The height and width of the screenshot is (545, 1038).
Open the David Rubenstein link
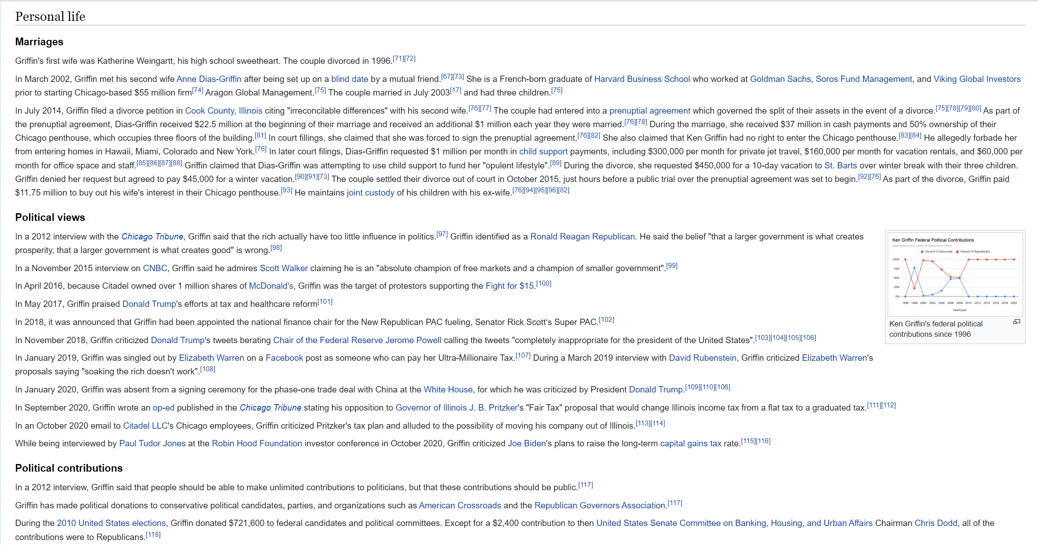pyautogui.click(x=703, y=358)
